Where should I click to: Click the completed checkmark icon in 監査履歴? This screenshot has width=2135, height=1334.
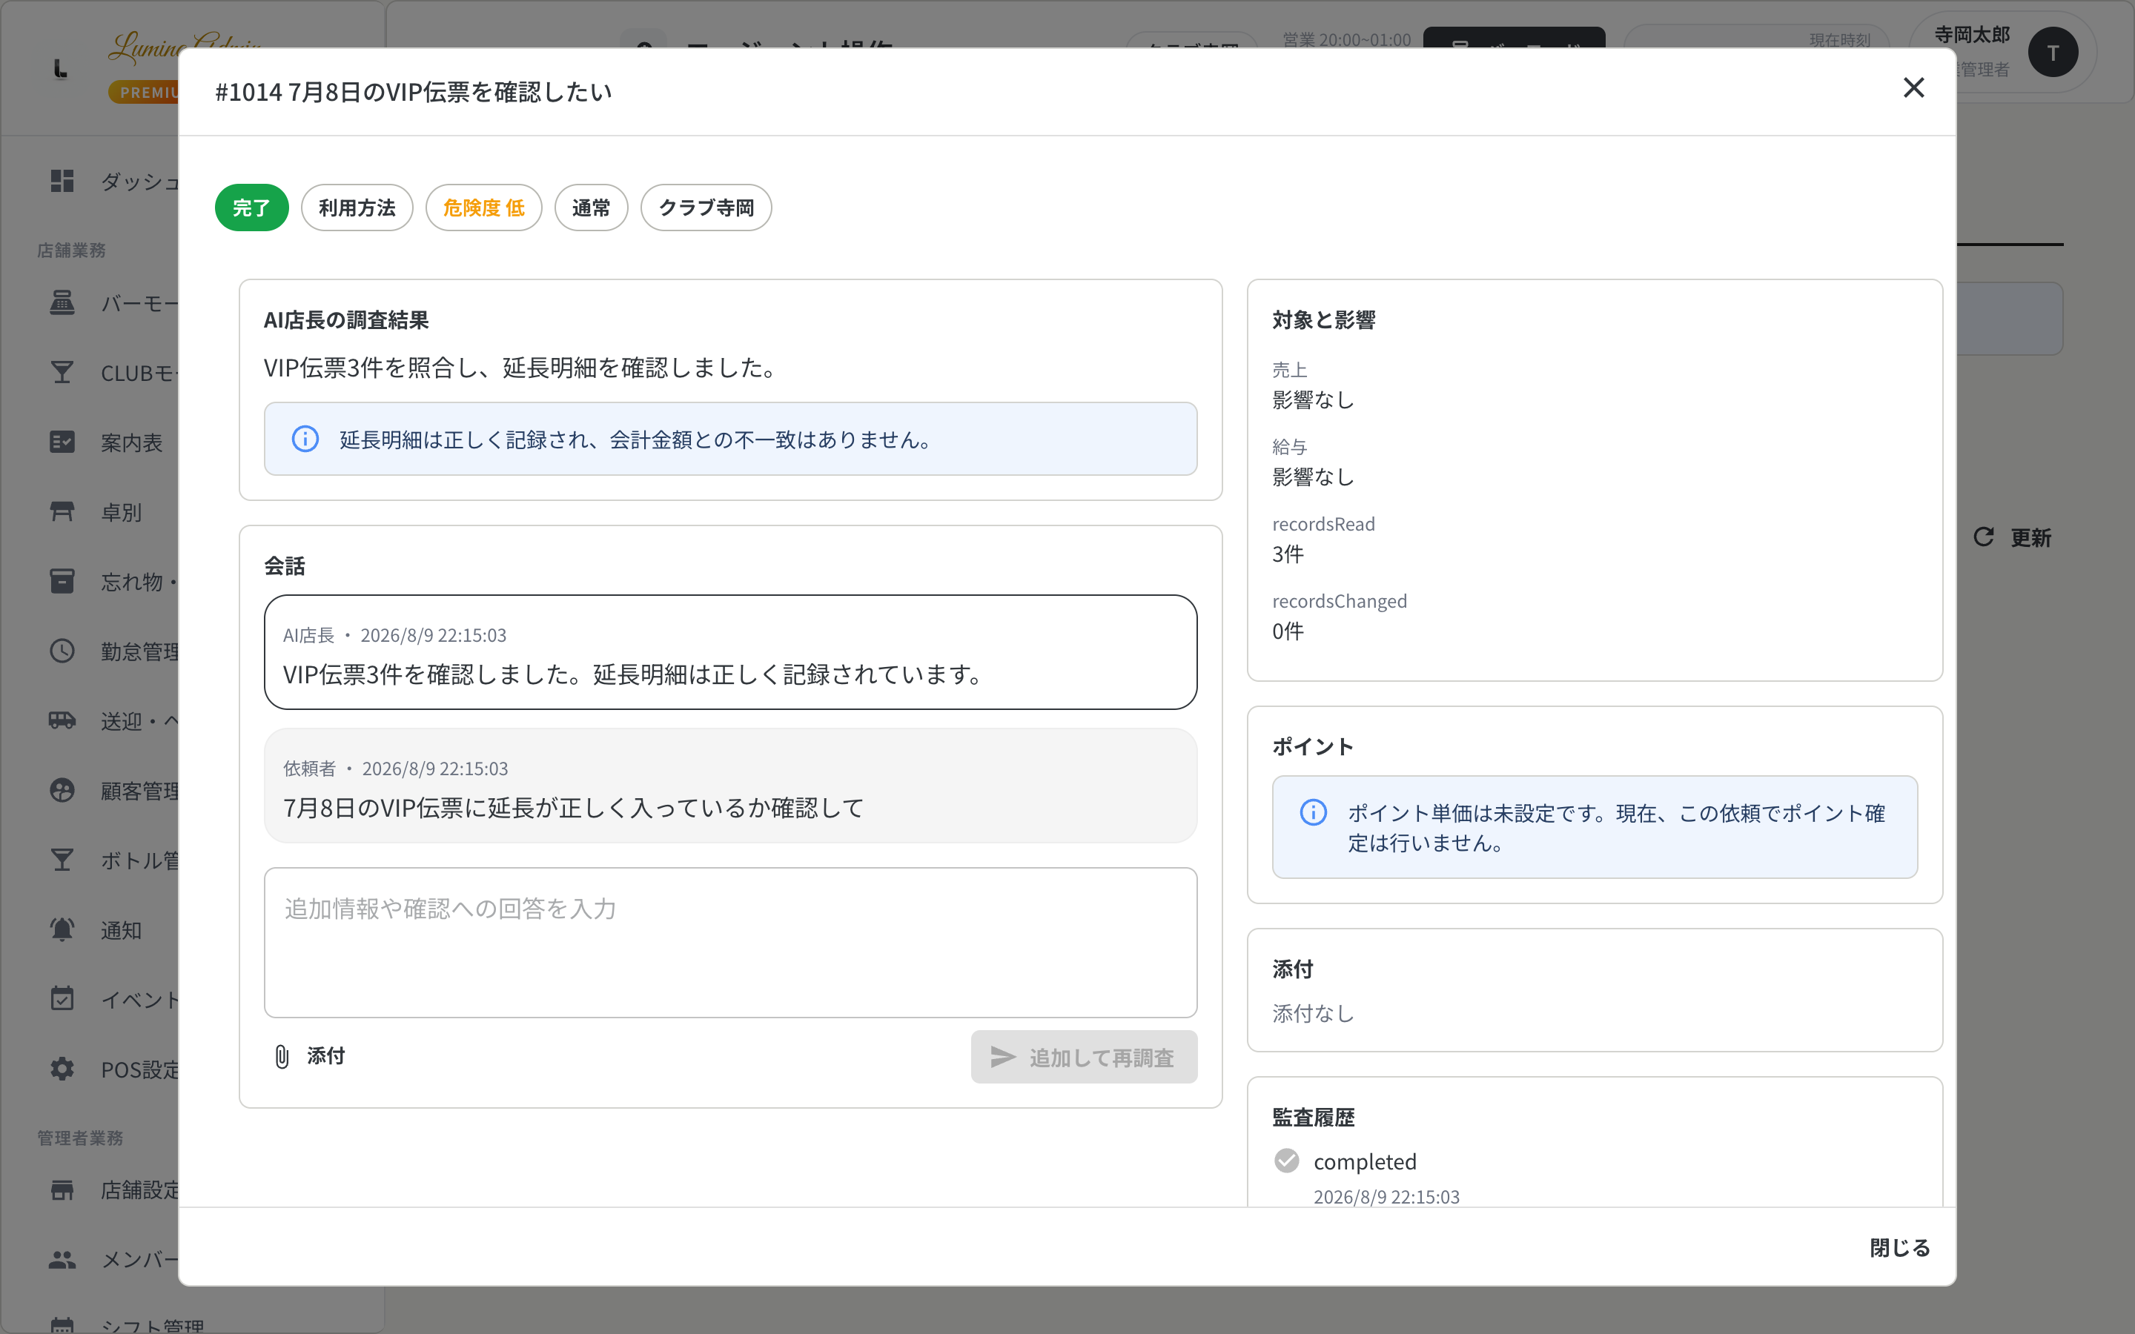(x=1287, y=1160)
